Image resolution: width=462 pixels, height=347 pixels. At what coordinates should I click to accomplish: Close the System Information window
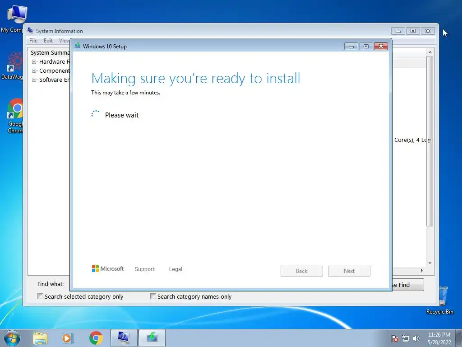click(428, 31)
